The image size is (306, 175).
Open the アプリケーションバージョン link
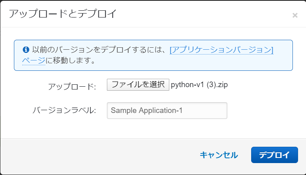click(221, 50)
